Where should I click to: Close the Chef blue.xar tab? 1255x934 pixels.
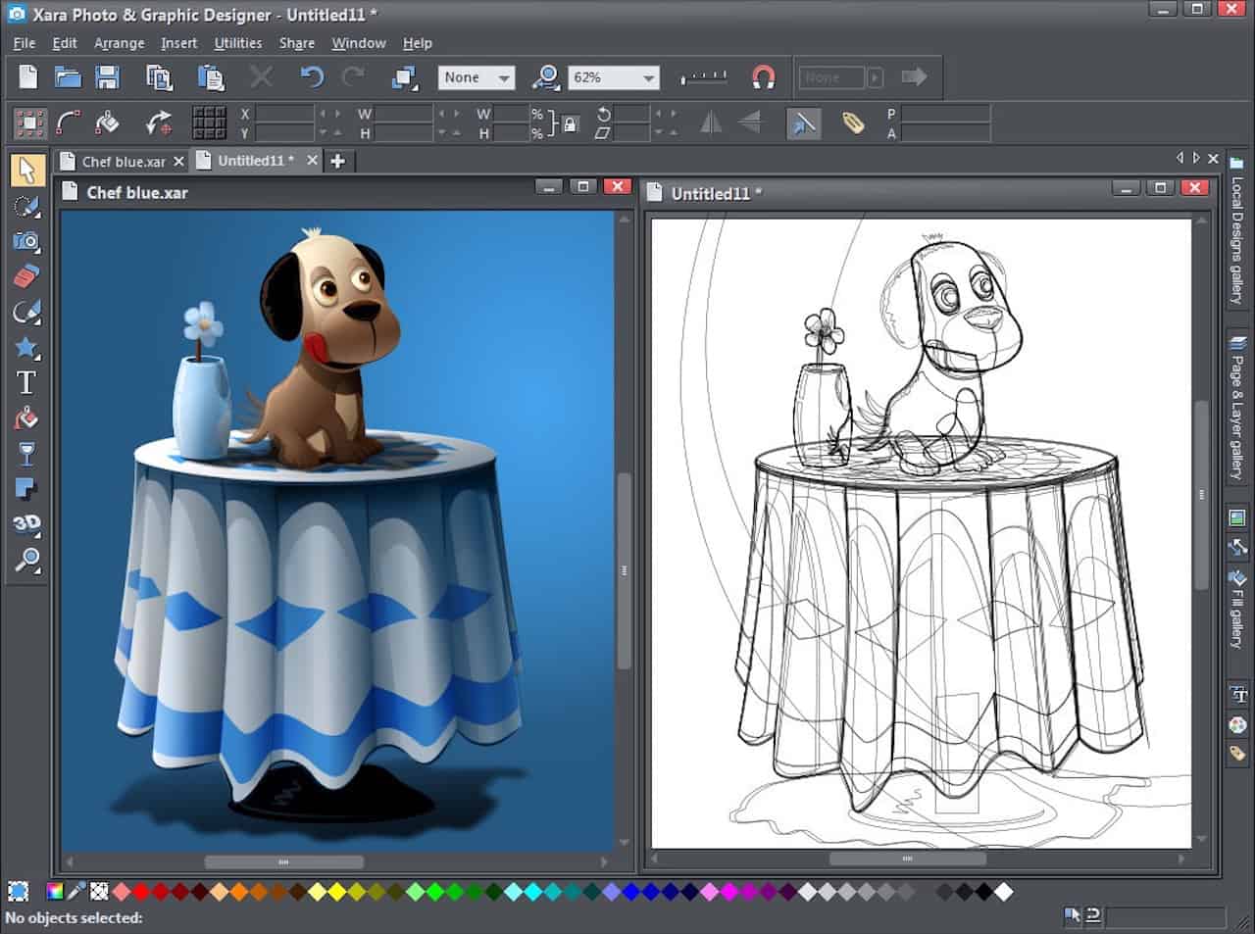pos(178,161)
